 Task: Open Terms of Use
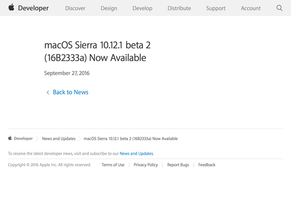(113, 165)
